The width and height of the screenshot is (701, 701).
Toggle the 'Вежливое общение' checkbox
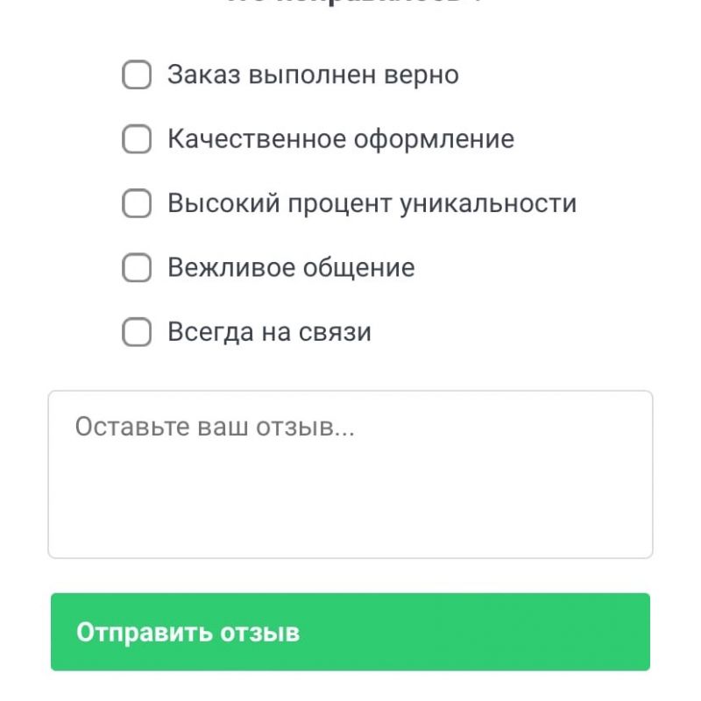[137, 268]
